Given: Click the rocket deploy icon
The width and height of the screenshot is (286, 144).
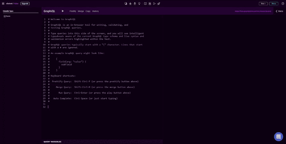Looking at the screenshot, I should coord(159,4).
